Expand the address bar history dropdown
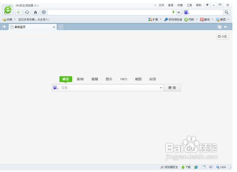 coord(178,12)
